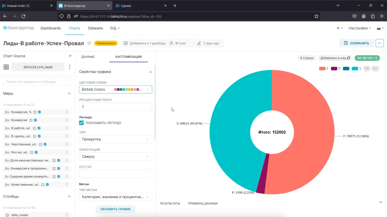Screen dimensions: 387x217
Task: Switch to the Данные tab
Action: coord(88,57)
